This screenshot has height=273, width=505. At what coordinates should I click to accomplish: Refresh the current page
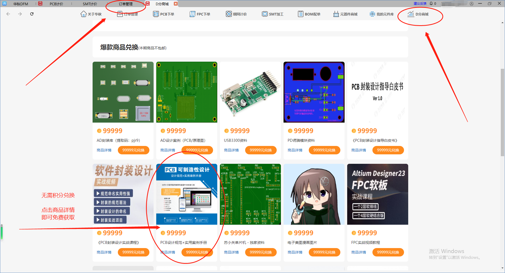tap(32, 14)
